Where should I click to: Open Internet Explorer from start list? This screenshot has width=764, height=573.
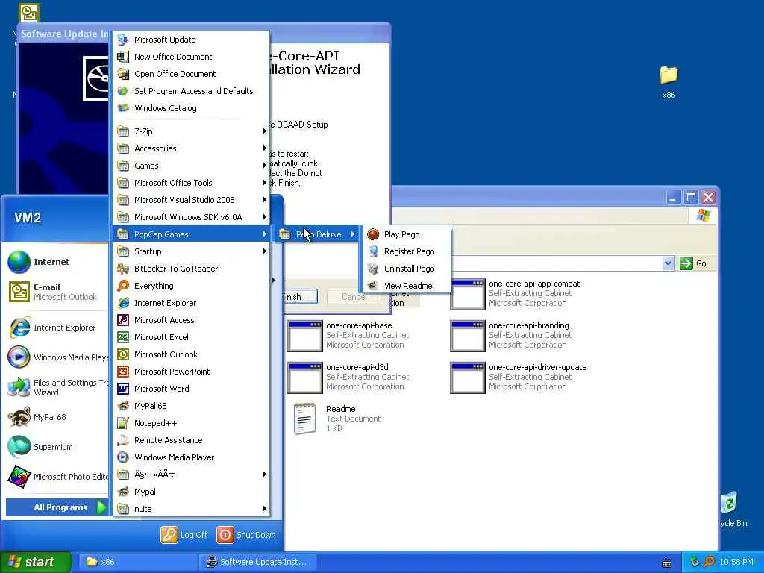click(56, 328)
